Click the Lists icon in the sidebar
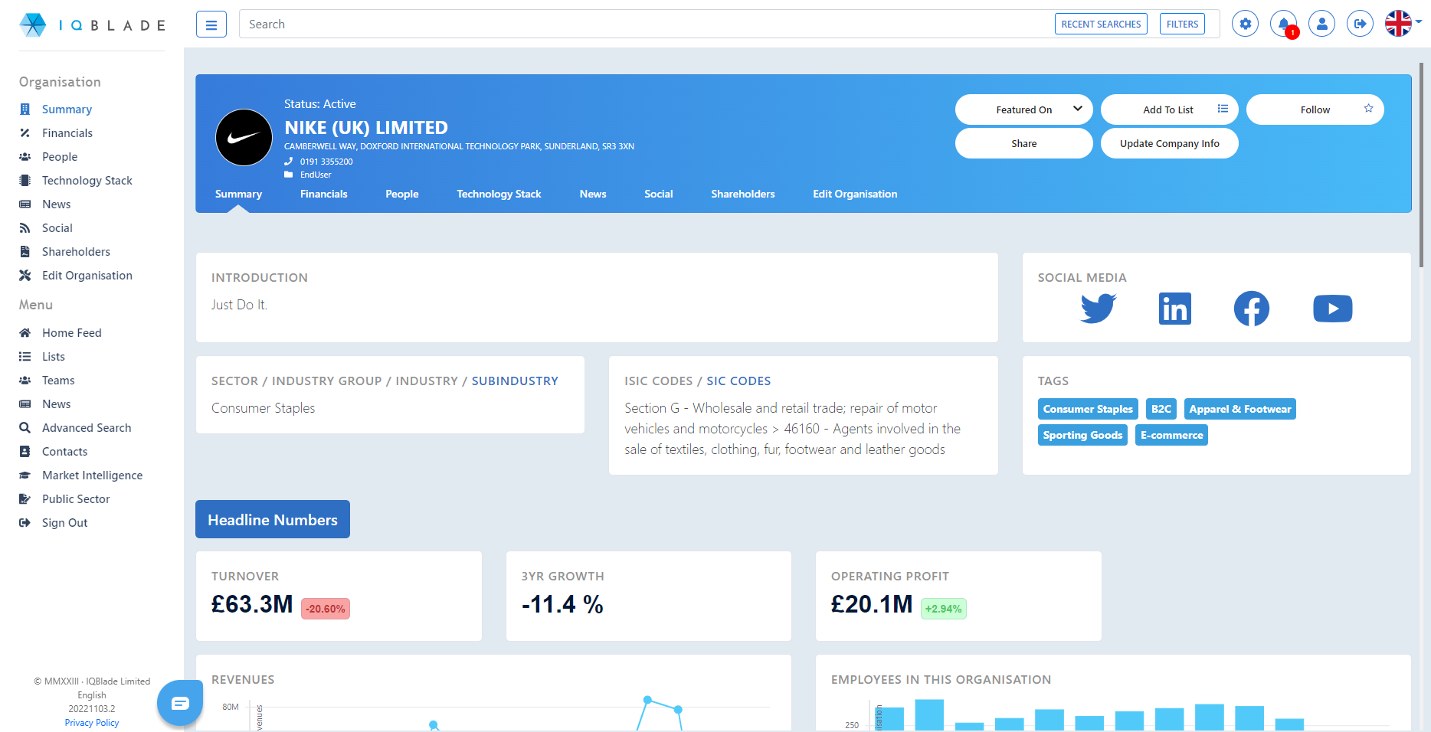Image resolution: width=1431 pixels, height=732 pixels. [x=25, y=357]
